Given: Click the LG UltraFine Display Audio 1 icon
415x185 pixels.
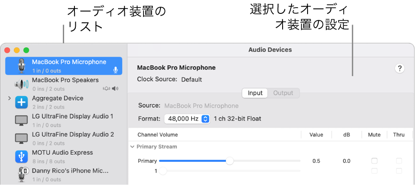Looking at the screenshot, I should [x=21, y=120].
